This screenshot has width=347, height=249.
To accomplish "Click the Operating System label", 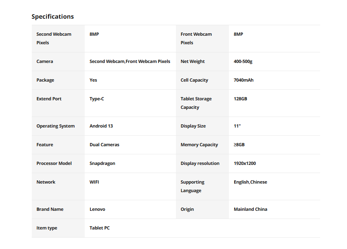I will [55, 126].
